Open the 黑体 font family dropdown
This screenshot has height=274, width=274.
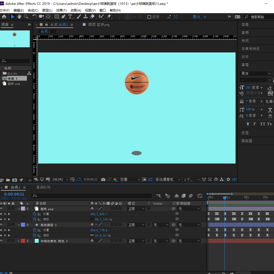(x=270, y=73)
